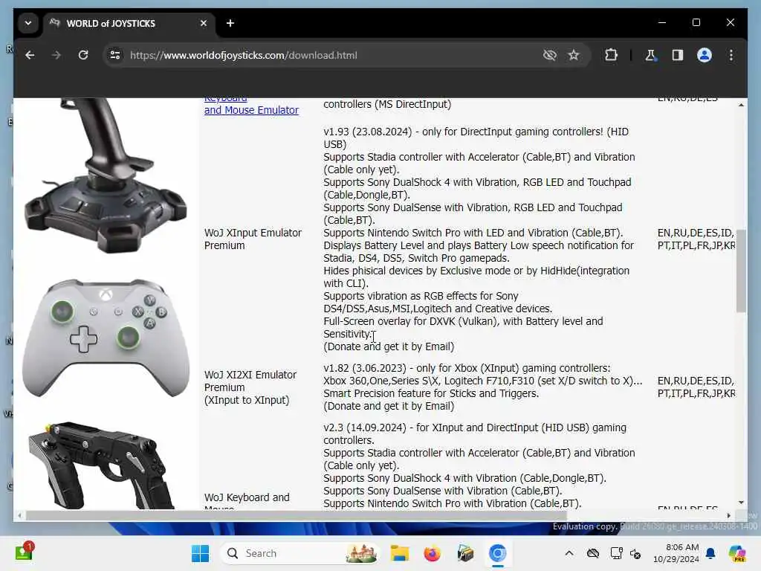Open the profile avatar menu
The image size is (761, 571).
click(x=705, y=55)
